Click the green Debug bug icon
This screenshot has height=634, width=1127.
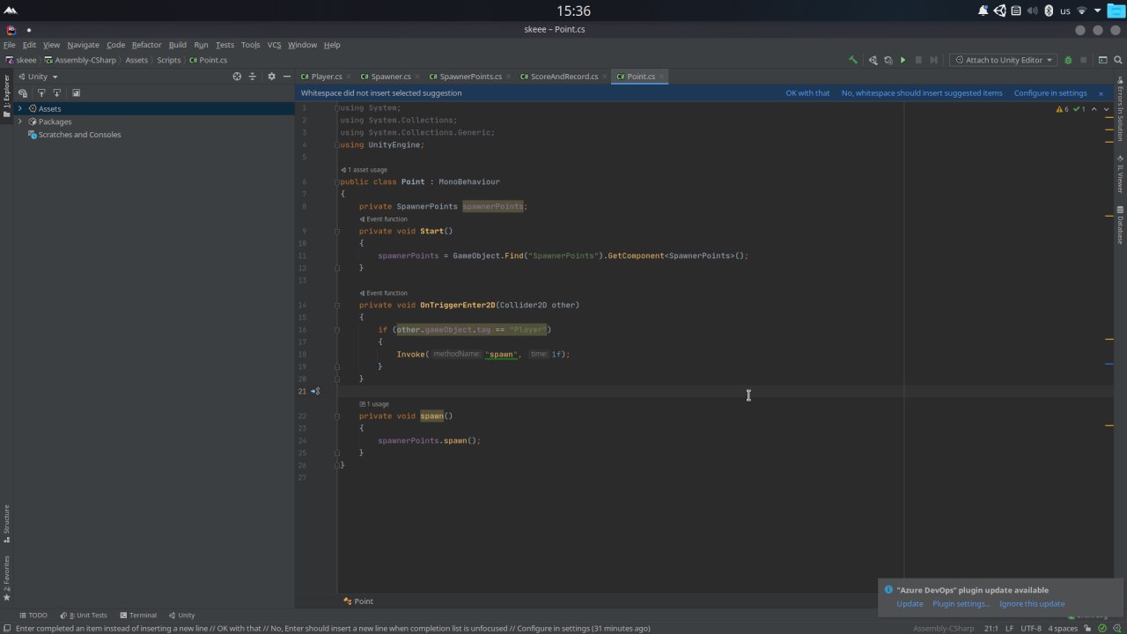tap(1068, 60)
